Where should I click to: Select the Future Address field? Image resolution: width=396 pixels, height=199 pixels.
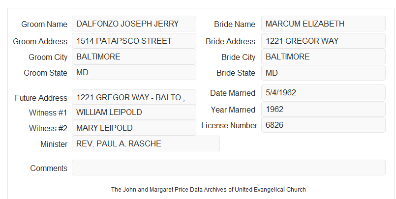(x=134, y=97)
